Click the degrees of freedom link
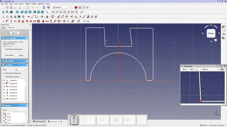The height and width of the screenshot is (127, 227). coord(5,44)
